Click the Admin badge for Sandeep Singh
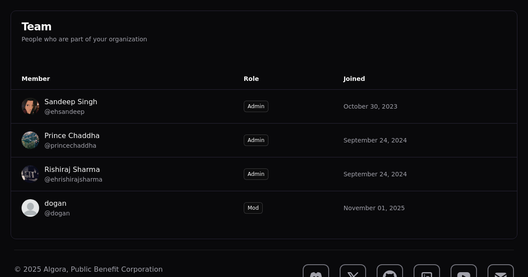 (x=256, y=106)
